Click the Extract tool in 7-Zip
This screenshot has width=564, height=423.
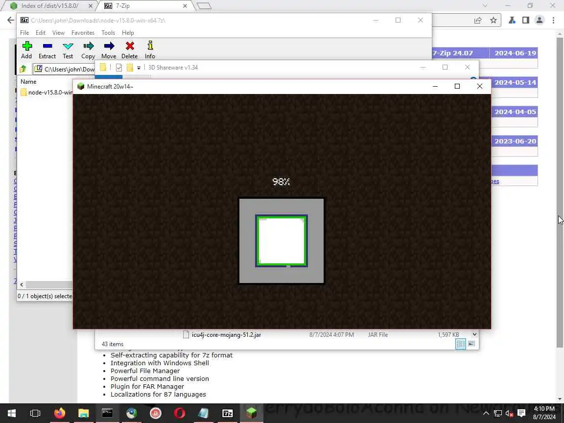(x=47, y=50)
